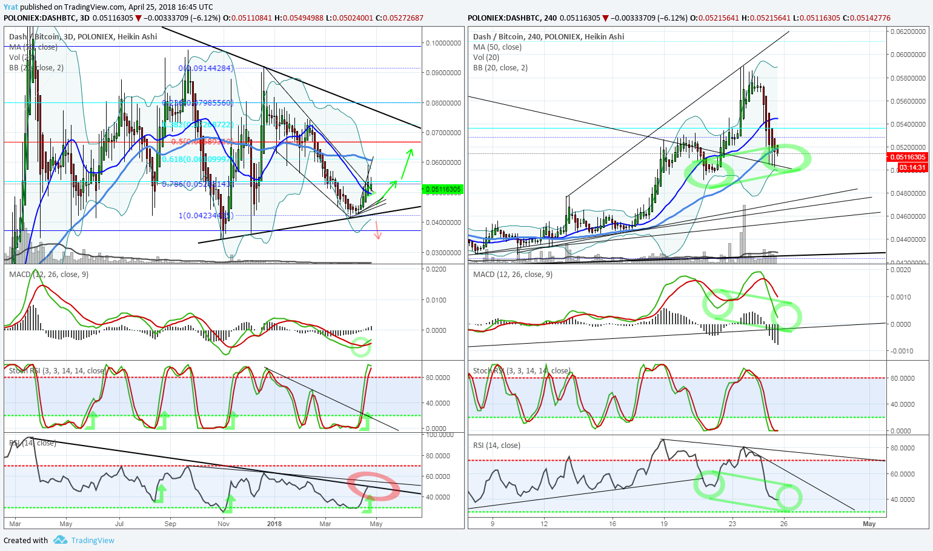Click the Sep label on the 3D chart time axis
933x551 pixels.
(170, 524)
